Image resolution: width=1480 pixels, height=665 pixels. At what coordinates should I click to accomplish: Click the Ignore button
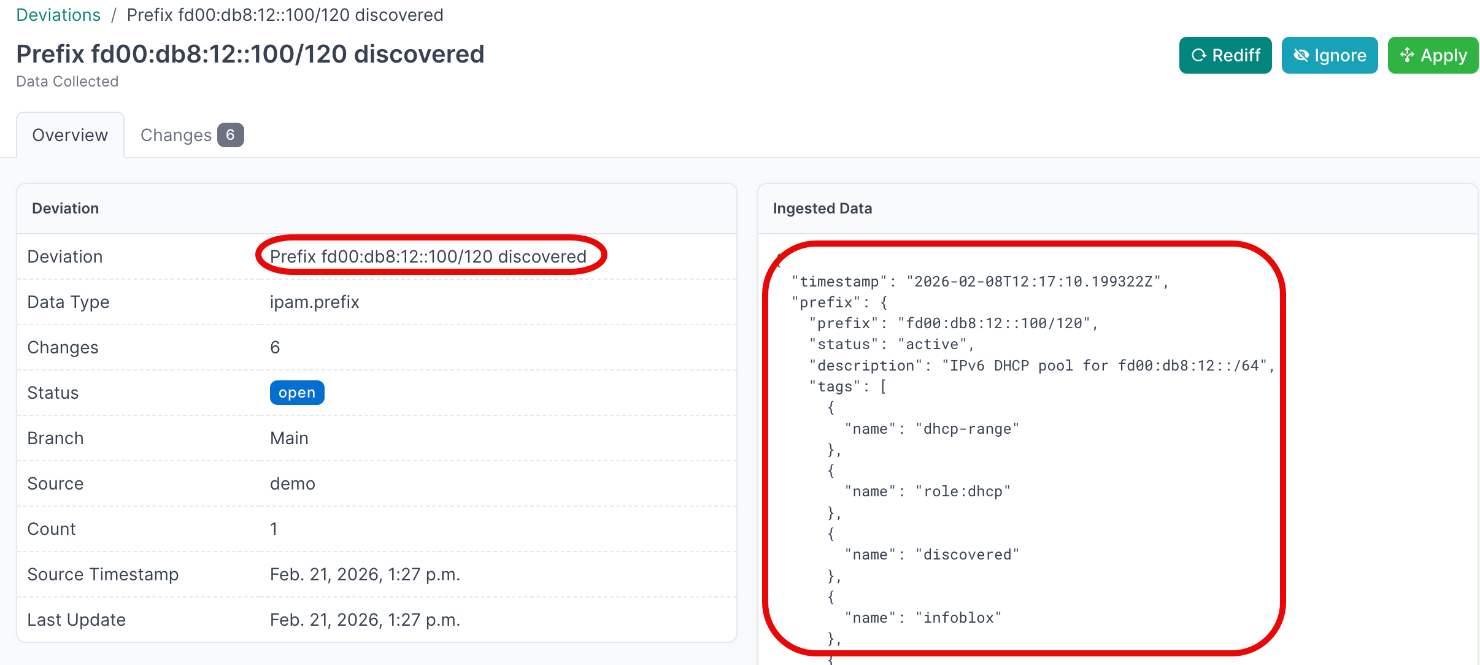point(1329,55)
